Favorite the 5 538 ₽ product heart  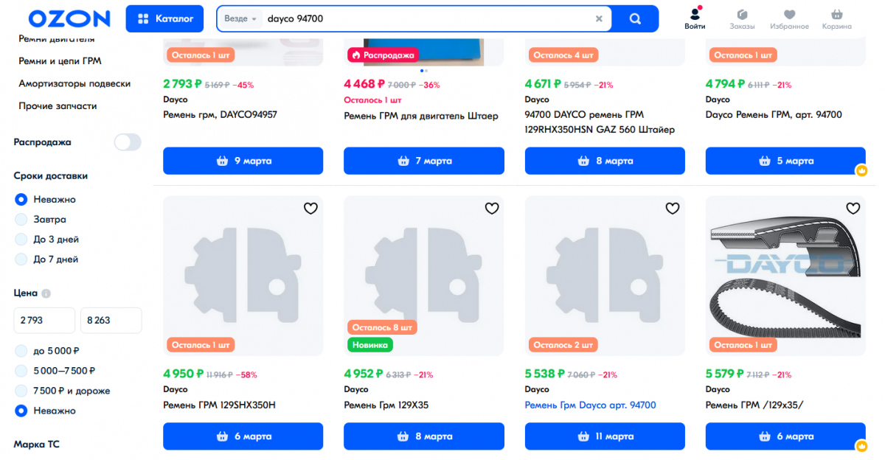[x=673, y=209]
